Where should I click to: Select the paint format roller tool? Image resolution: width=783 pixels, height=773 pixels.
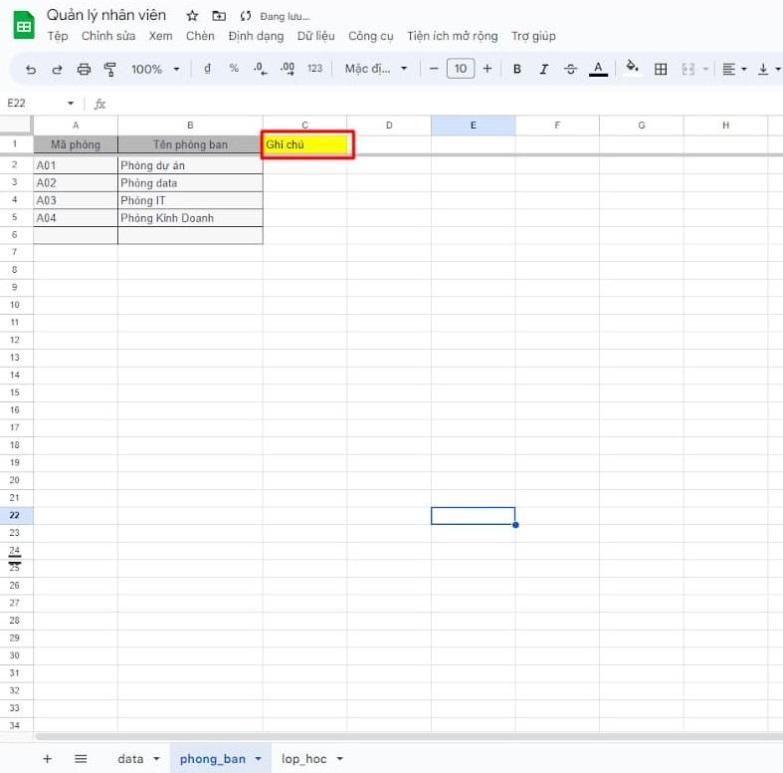(x=109, y=69)
